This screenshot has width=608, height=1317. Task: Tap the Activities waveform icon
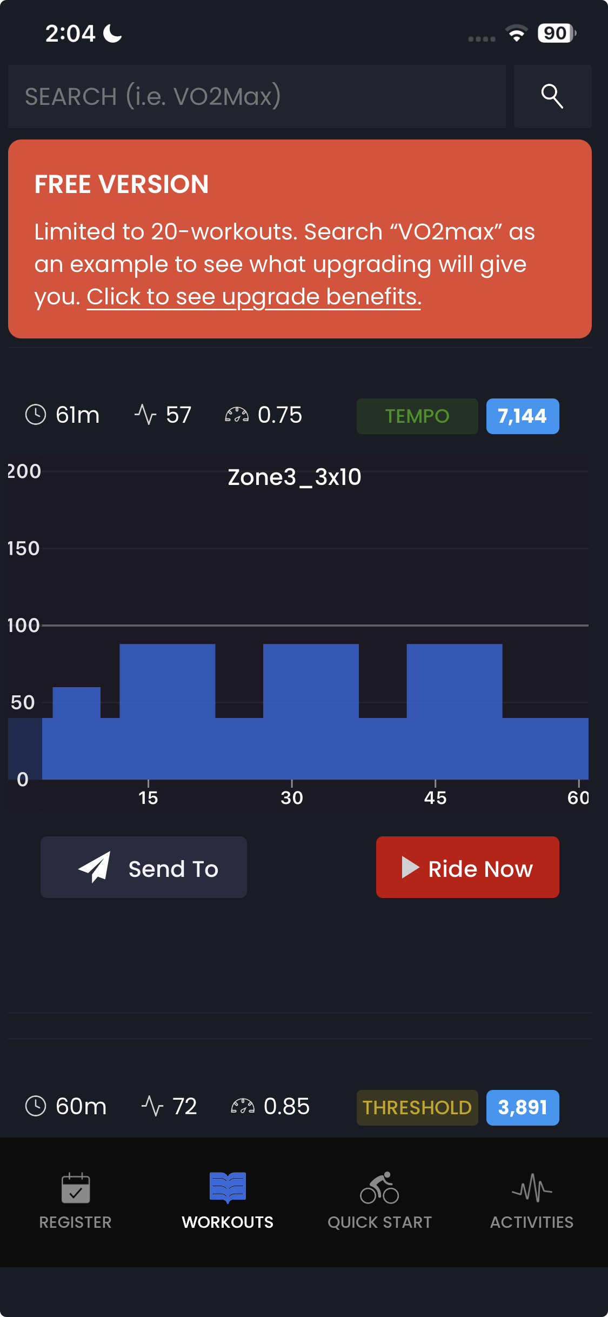(x=532, y=1188)
